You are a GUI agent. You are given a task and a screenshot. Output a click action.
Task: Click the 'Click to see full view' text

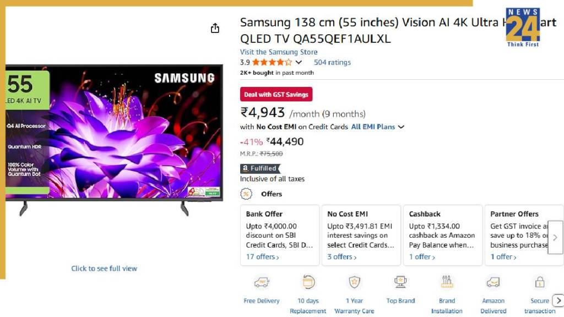(104, 269)
